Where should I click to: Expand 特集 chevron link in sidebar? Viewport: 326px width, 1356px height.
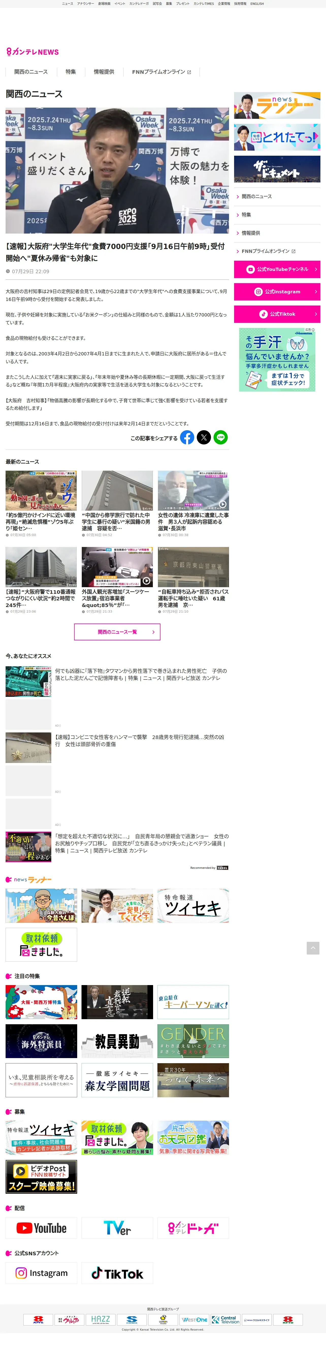click(x=277, y=215)
